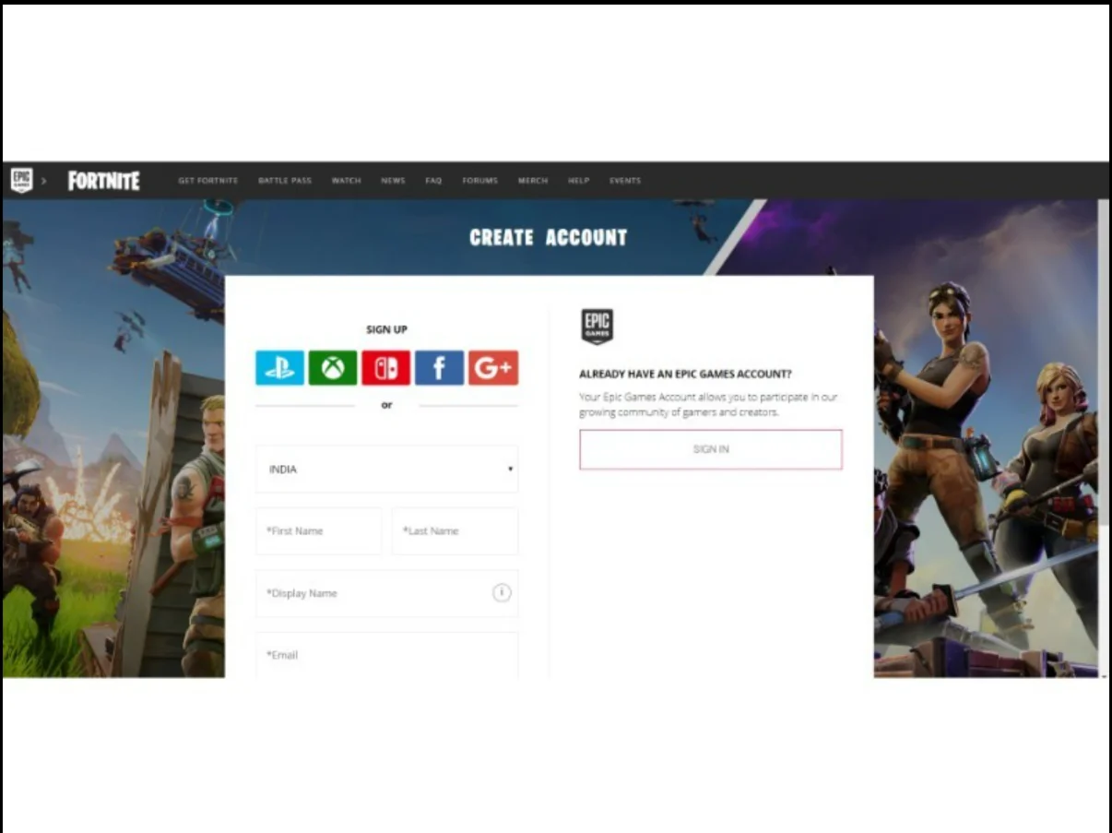Viewport: 1112px width, 833px height.
Task: Click the SIGN IN button
Action: pyautogui.click(x=711, y=449)
